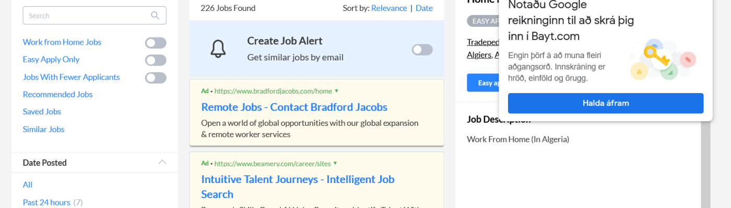Open Saved Jobs
The image size is (731, 208).
pyautogui.click(x=42, y=111)
